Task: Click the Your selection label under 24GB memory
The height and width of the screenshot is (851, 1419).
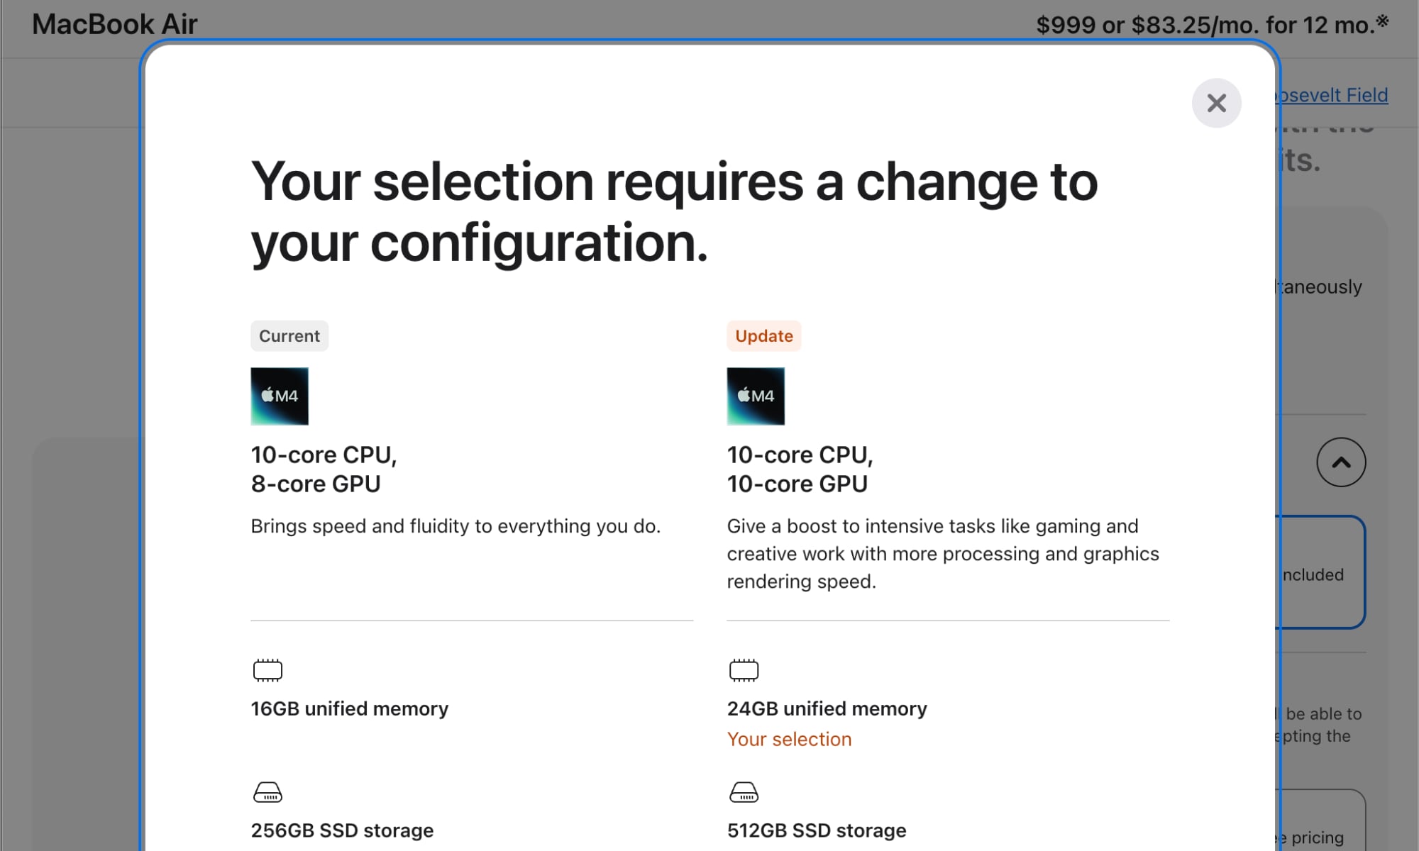Action: click(789, 739)
